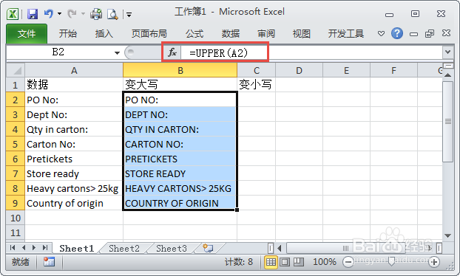Open the 公式 Formulas ribbon tab

(195, 34)
